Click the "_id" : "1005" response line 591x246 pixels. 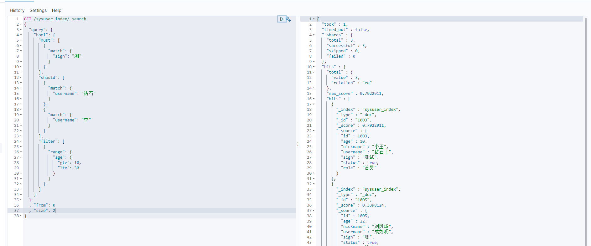tap(354, 200)
